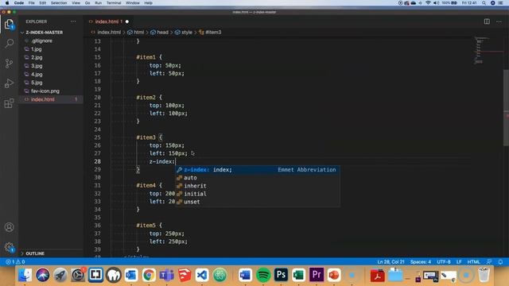Open Finder from the dock
509x286 pixels.
click(x=25, y=275)
